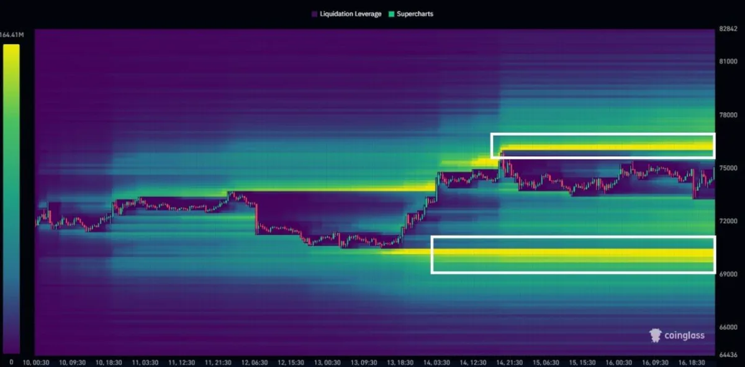Screen dimensions: 745x367
Task: Click the '12, 15:30' time axis label
Action: pos(291,361)
